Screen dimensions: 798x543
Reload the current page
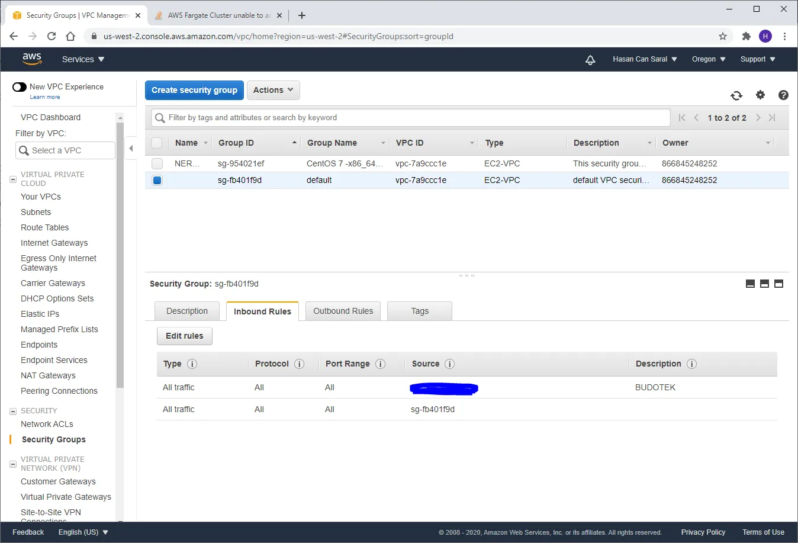[x=52, y=36]
